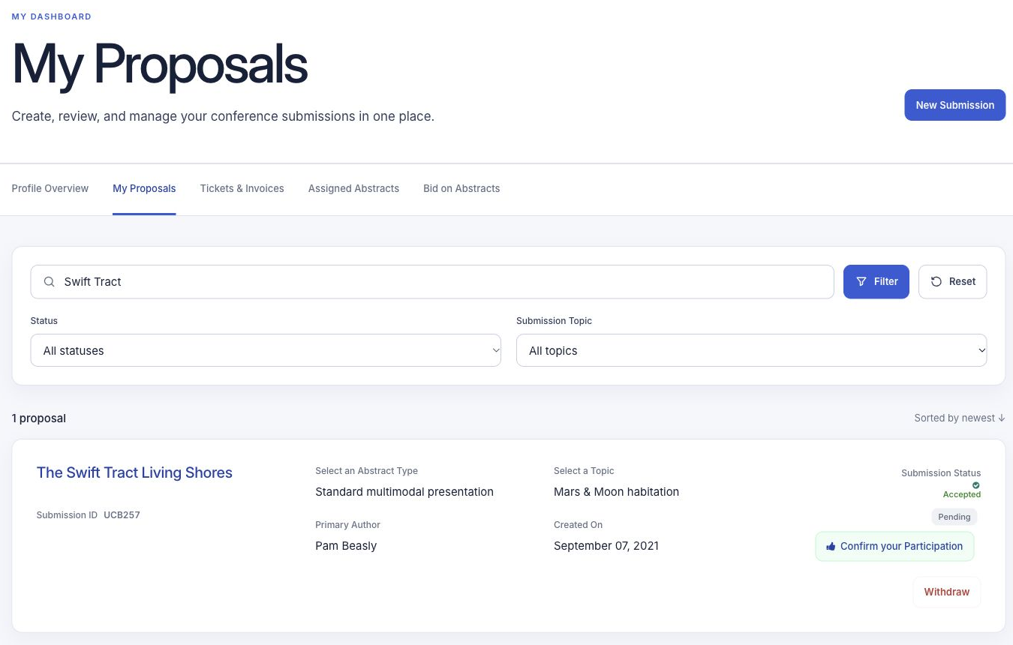
Task: Click the 1 proposal count text
Action: point(39,418)
